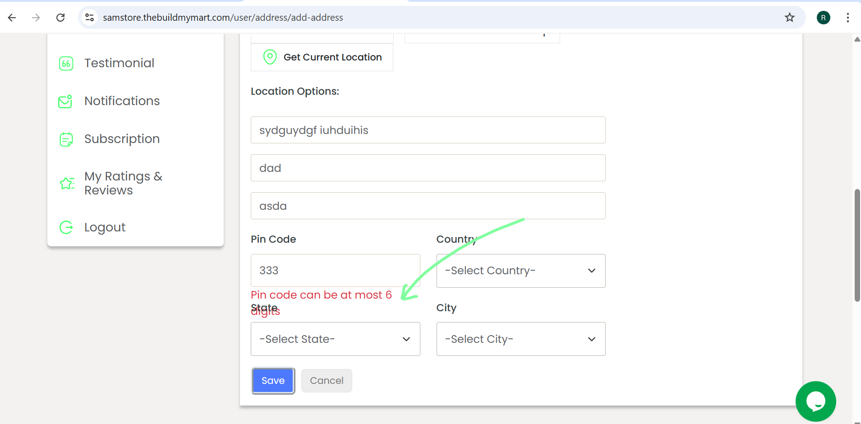Click the Testimonial quote icon
The image size is (861, 424).
pos(66,64)
